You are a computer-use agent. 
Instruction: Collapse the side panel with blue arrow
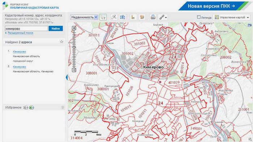click(x=67, y=77)
